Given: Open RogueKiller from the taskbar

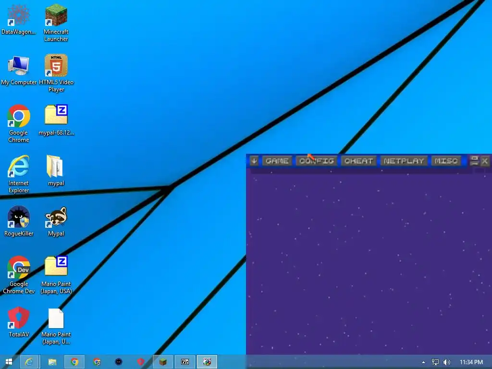Looking at the screenshot, I should 119,362.
